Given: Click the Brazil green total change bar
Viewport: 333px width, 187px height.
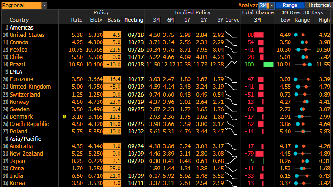Looking at the screenshot, I should (x=268, y=65).
